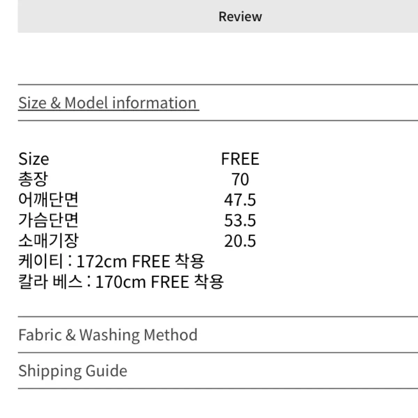Screen dimensions: 418x418
Task: Expand the Shipping Guide section
Action: click(x=72, y=371)
